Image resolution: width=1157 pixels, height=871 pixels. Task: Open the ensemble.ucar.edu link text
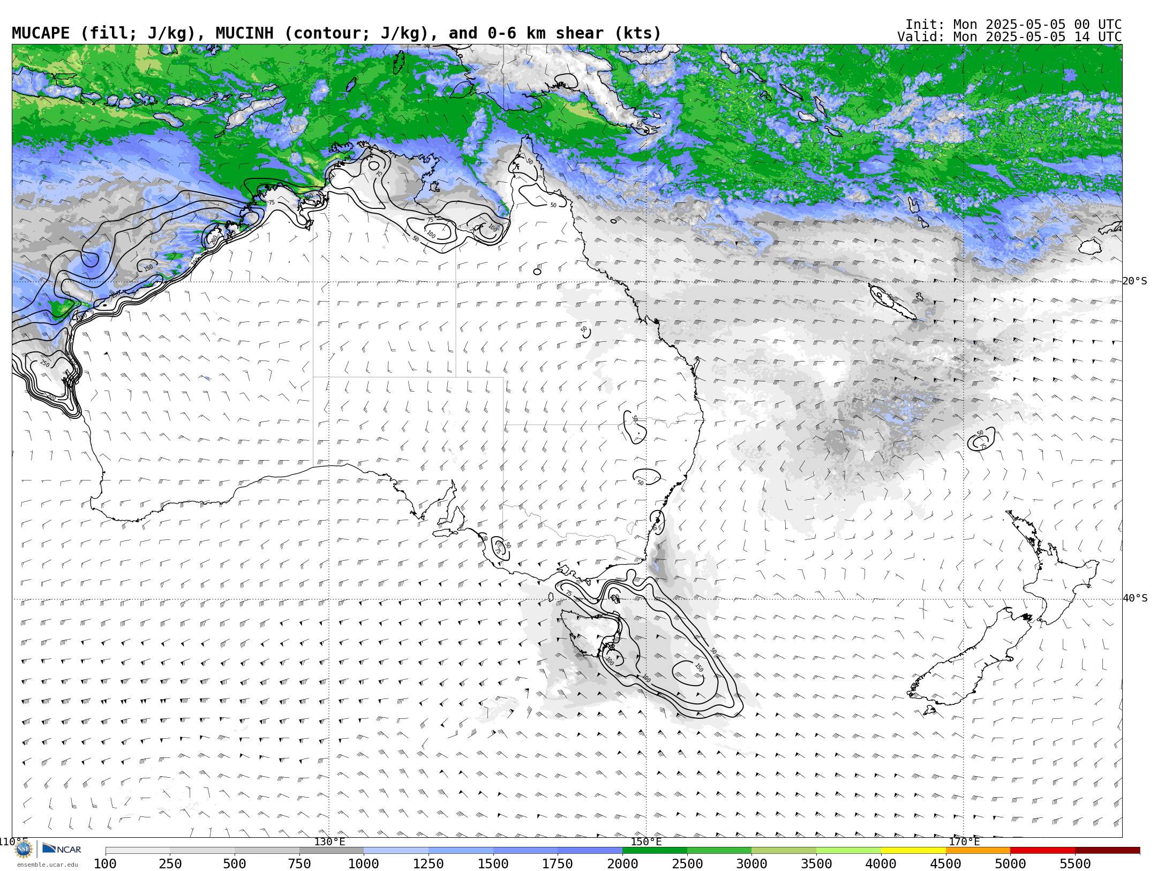tap(47, 865)
